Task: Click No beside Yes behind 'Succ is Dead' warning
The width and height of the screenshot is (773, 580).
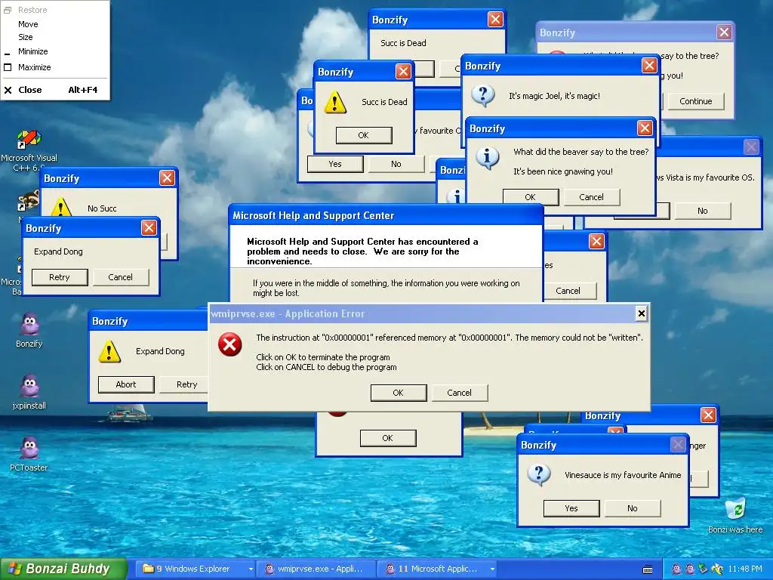Action: click(x=396, y=164)
